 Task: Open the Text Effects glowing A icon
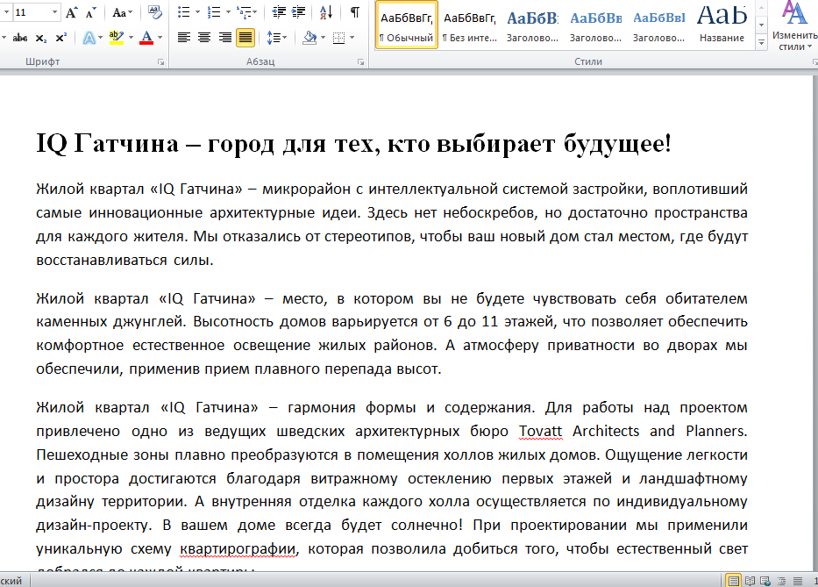click(x=89, y=38)
